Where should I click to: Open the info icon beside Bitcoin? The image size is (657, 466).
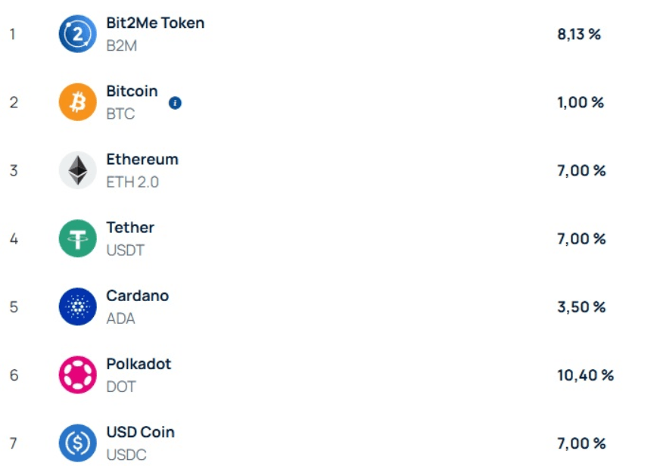175,103
